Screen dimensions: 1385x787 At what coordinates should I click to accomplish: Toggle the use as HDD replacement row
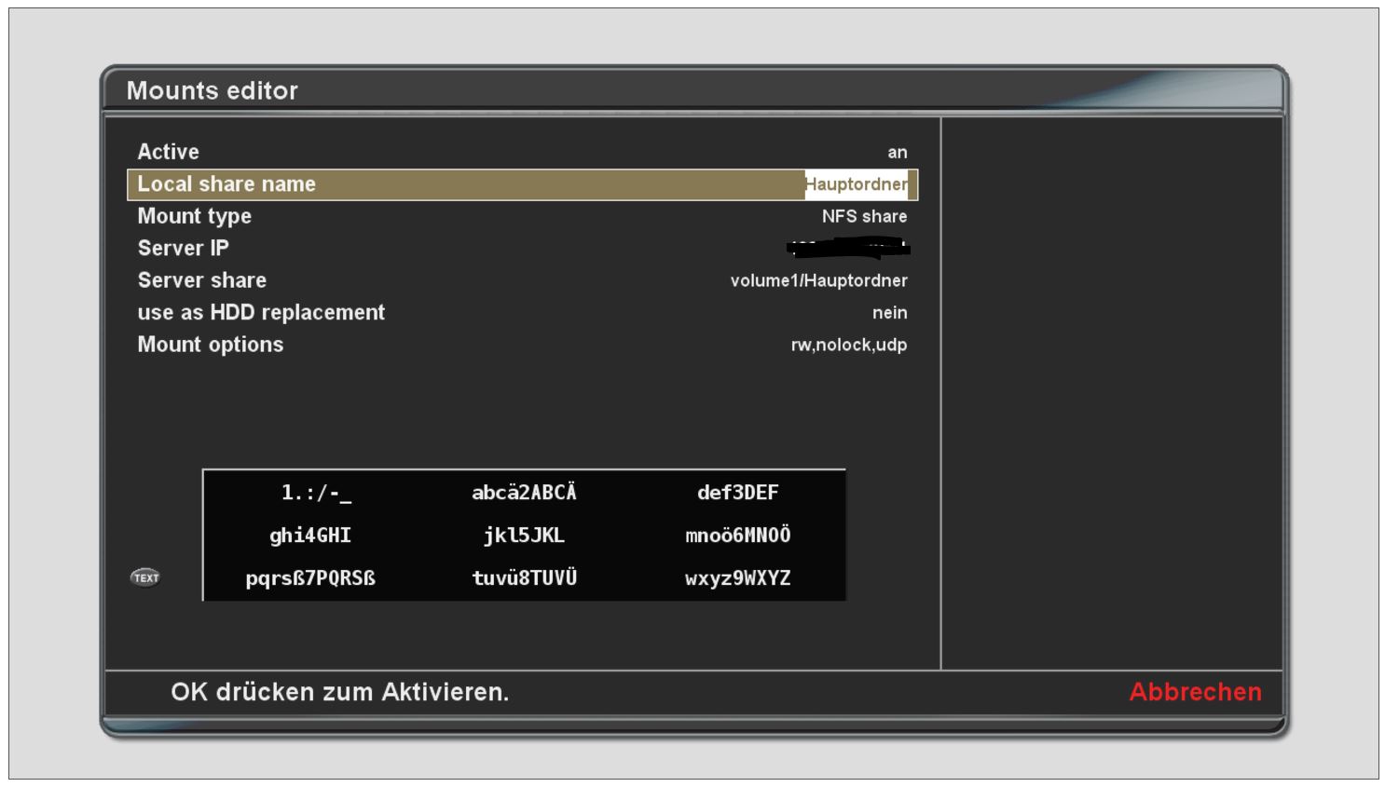[x=522, y=313]
